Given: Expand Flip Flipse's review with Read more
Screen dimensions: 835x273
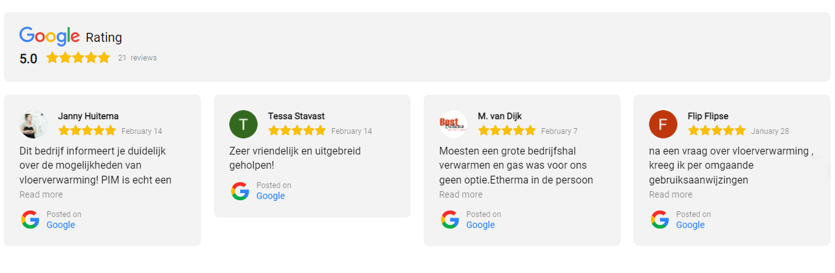Looking at the screenshot, I should pyautogui.click(x=671, y=195).
